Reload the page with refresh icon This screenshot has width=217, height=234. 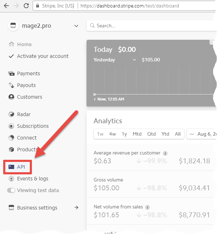pos(26,6)
